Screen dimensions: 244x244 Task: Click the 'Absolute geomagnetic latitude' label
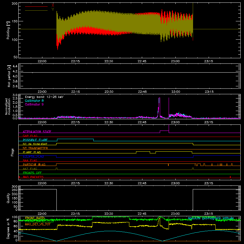click(x=211, y=218)
